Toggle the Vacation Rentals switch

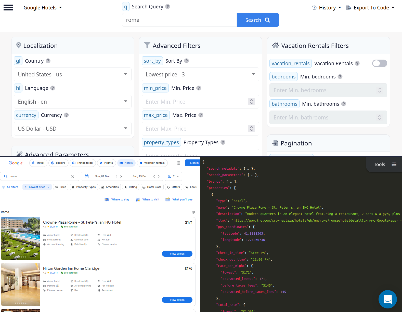click(x=380, y=63)
